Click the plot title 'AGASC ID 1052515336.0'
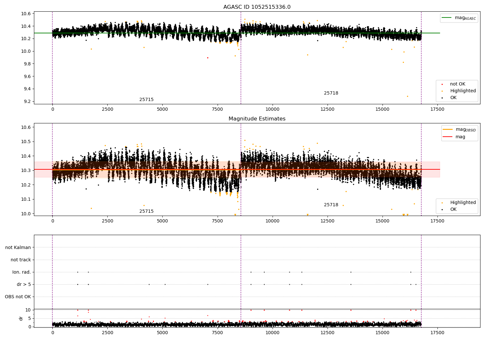 pos(257,7)
